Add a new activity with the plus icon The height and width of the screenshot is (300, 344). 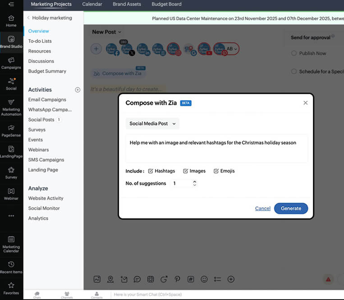click(78, 90)
